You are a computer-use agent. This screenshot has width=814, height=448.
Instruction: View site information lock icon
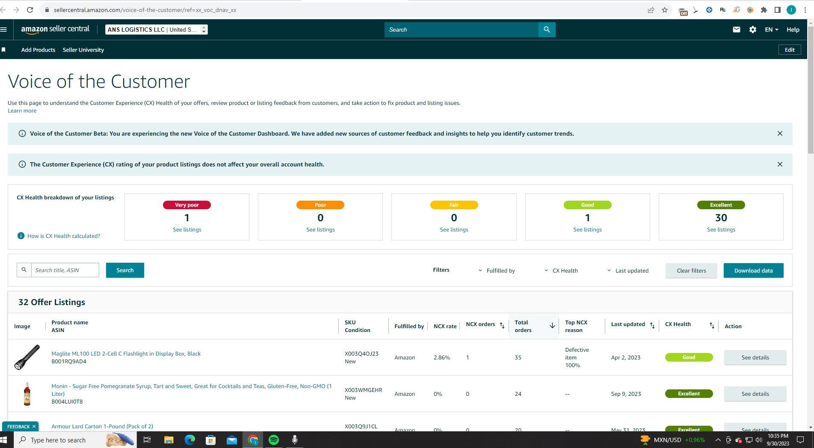(x=47, y=10)
